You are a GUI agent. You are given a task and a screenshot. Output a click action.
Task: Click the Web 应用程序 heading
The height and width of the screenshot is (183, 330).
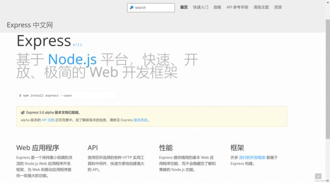(38, 148)
